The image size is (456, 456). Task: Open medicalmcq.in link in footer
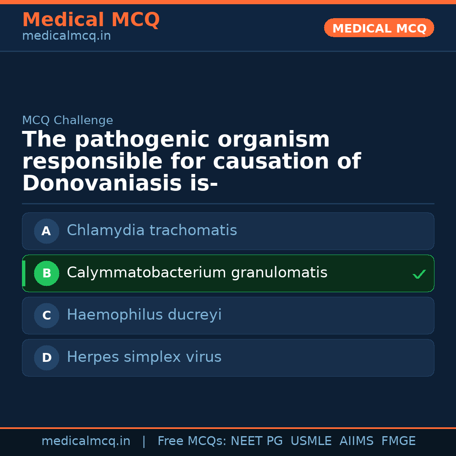(86, 441)
